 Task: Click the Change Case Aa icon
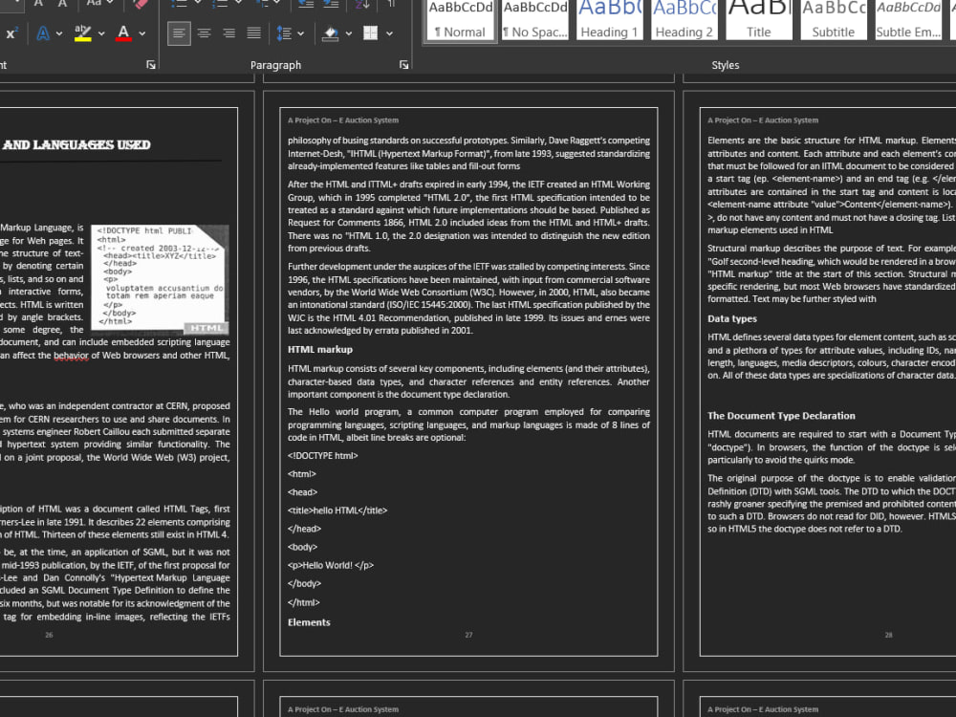(x=94, y=4)
